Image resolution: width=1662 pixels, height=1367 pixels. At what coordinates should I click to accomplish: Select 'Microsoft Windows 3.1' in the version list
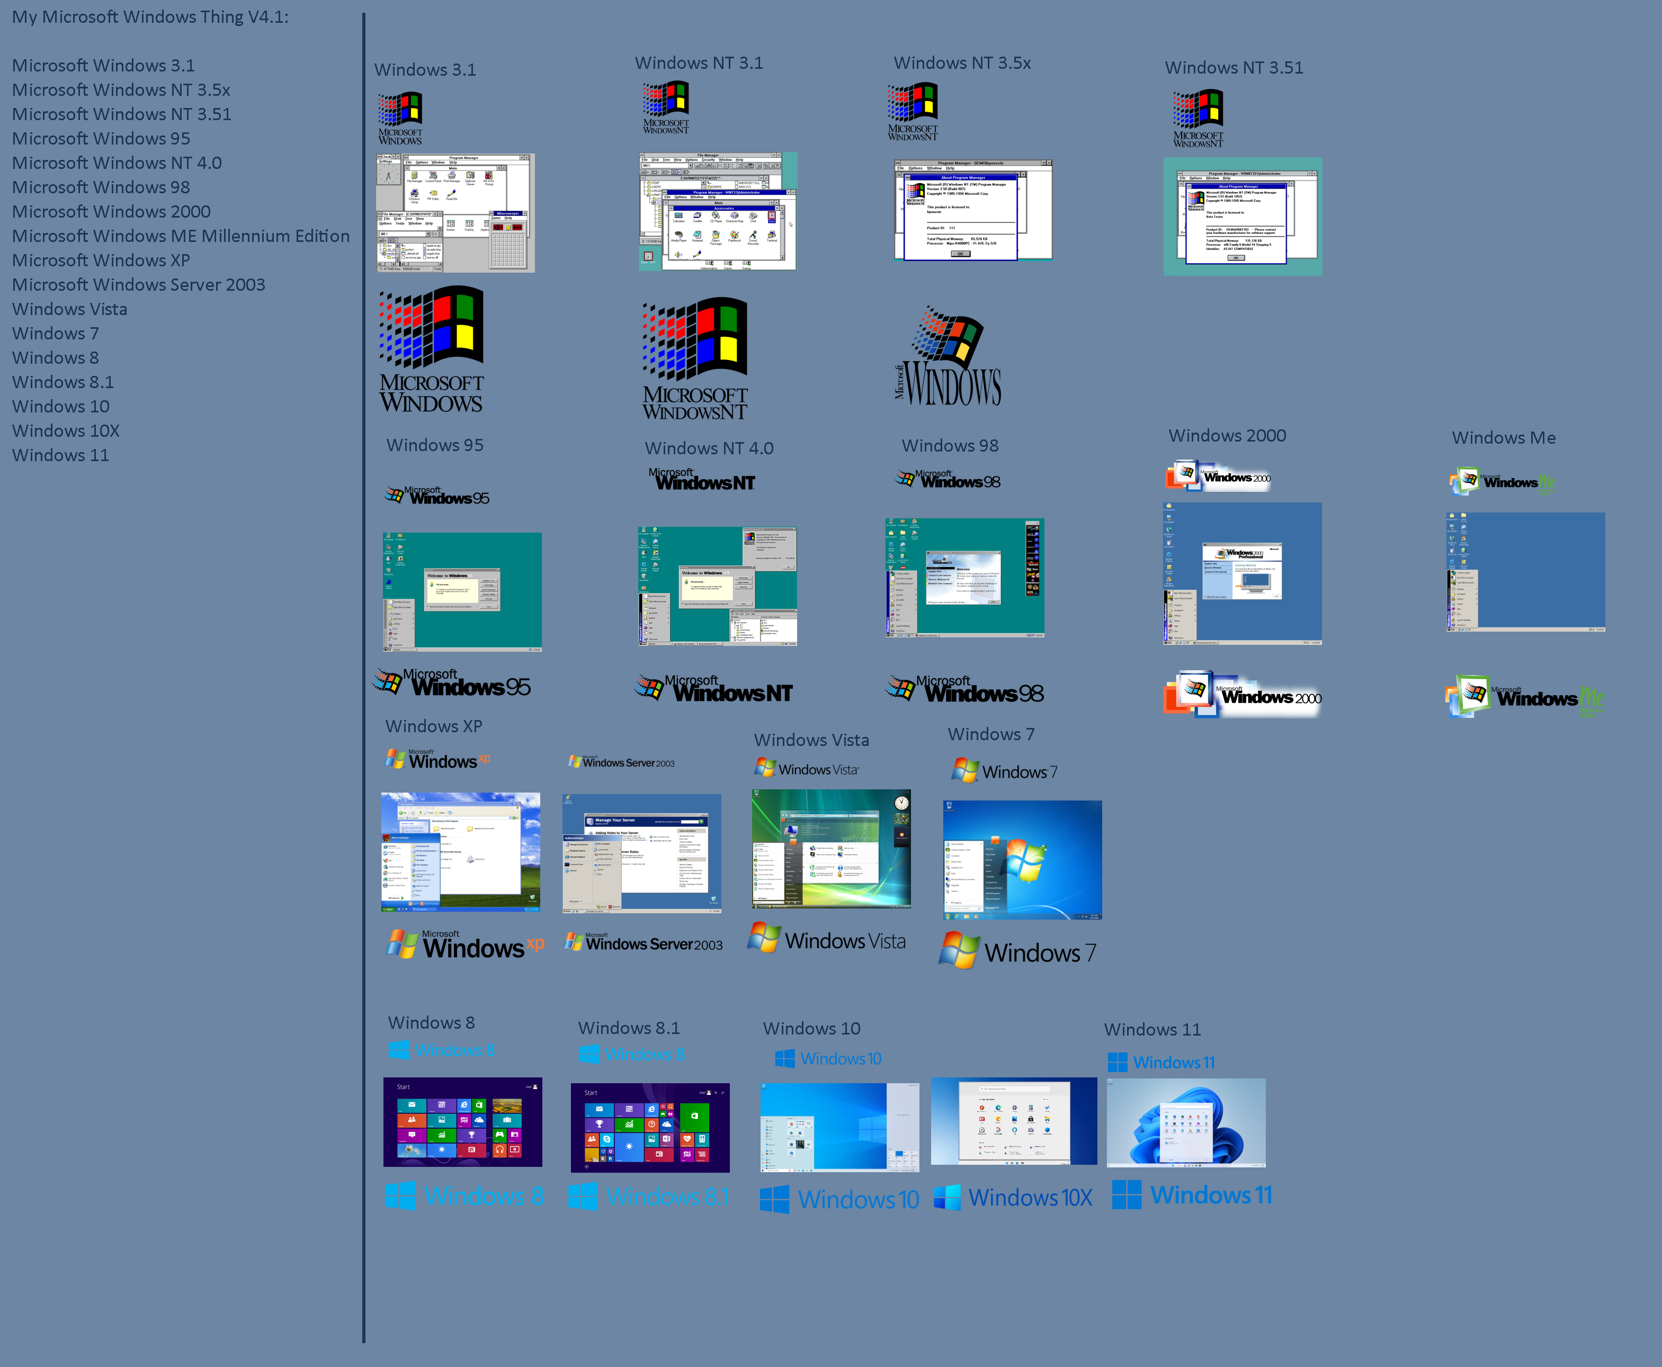coord(103,65)
